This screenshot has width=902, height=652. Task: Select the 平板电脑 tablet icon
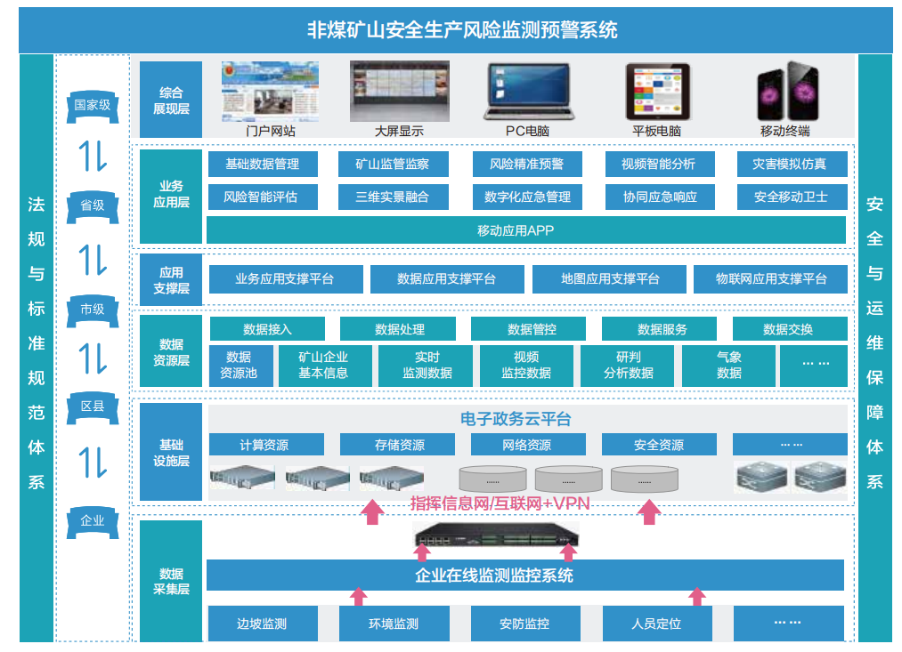coord(656,92)
